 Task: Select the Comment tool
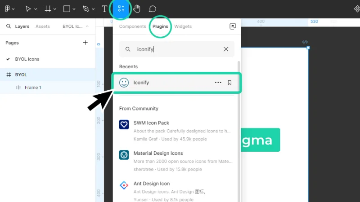pos(153,9)
